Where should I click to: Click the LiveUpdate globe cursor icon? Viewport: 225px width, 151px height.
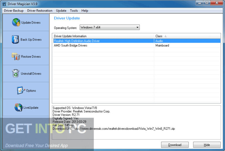[18, 107]
